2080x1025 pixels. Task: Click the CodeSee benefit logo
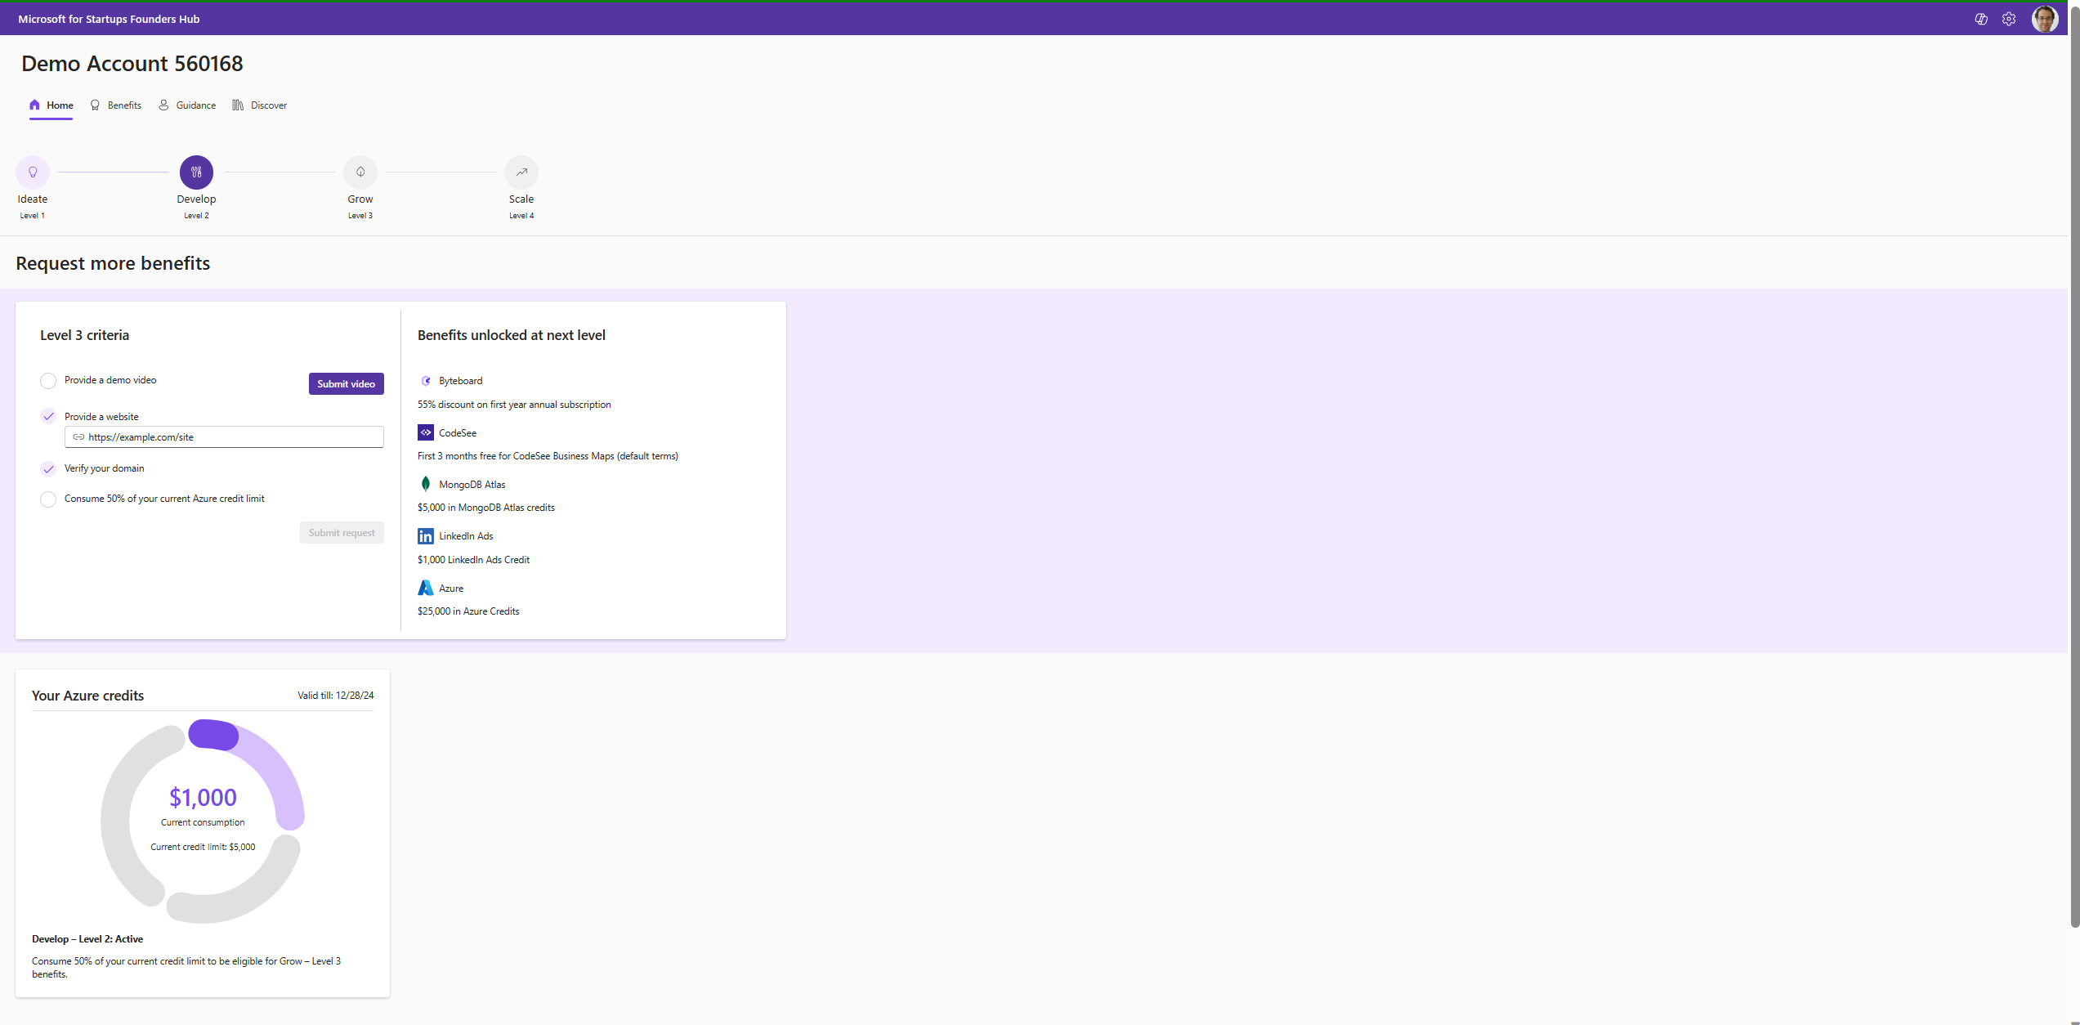(426, 432)
